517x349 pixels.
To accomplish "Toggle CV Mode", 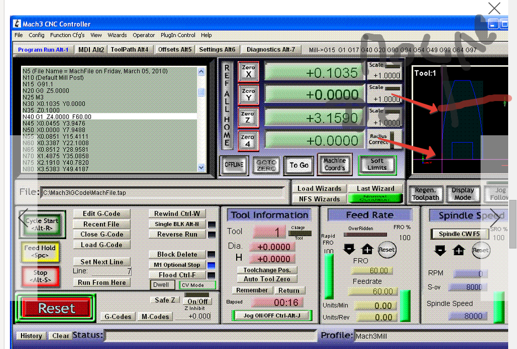I will [x=197, y=285].
